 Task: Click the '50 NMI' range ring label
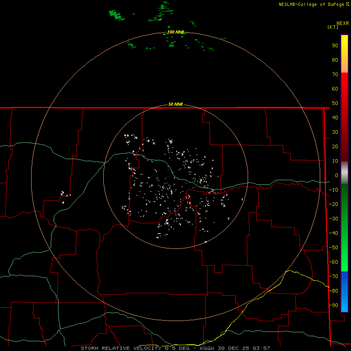tap(175, 104)
